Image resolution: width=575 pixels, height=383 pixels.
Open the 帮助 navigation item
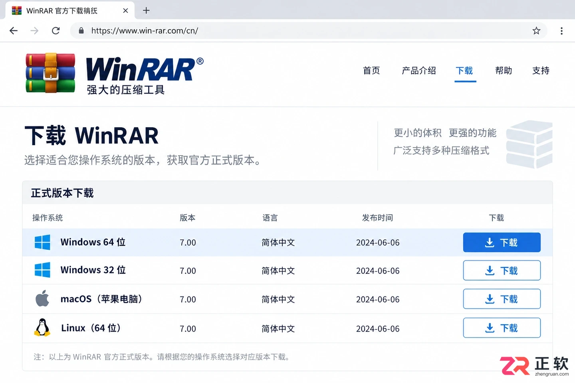[504, 71]
